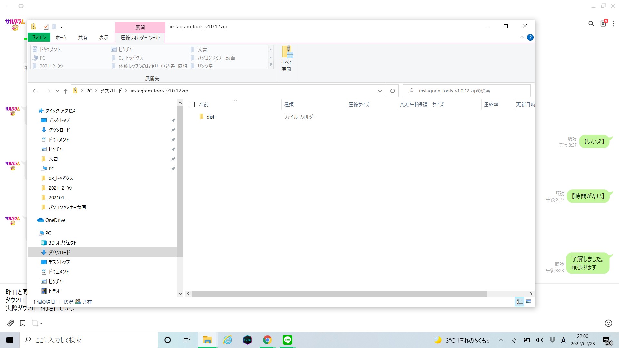619x348 pixels.
Task: Open the 共有 ribbon tab
Action: coord(83,38)
